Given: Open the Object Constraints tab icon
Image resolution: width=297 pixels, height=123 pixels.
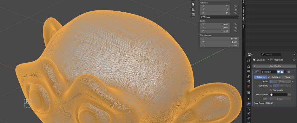Looking at the screenshot, I should coord(249,119).
